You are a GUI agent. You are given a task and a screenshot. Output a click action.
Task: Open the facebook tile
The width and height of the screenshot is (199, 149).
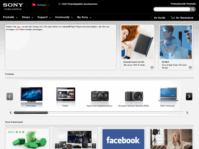point(123,139)
